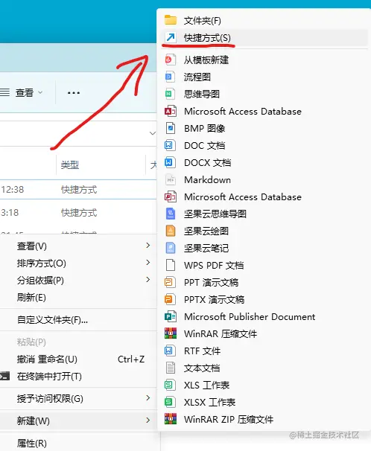Click the DOC 文档 icon
The width and height of the screenshot is (371, 451).
click(170, 145)
